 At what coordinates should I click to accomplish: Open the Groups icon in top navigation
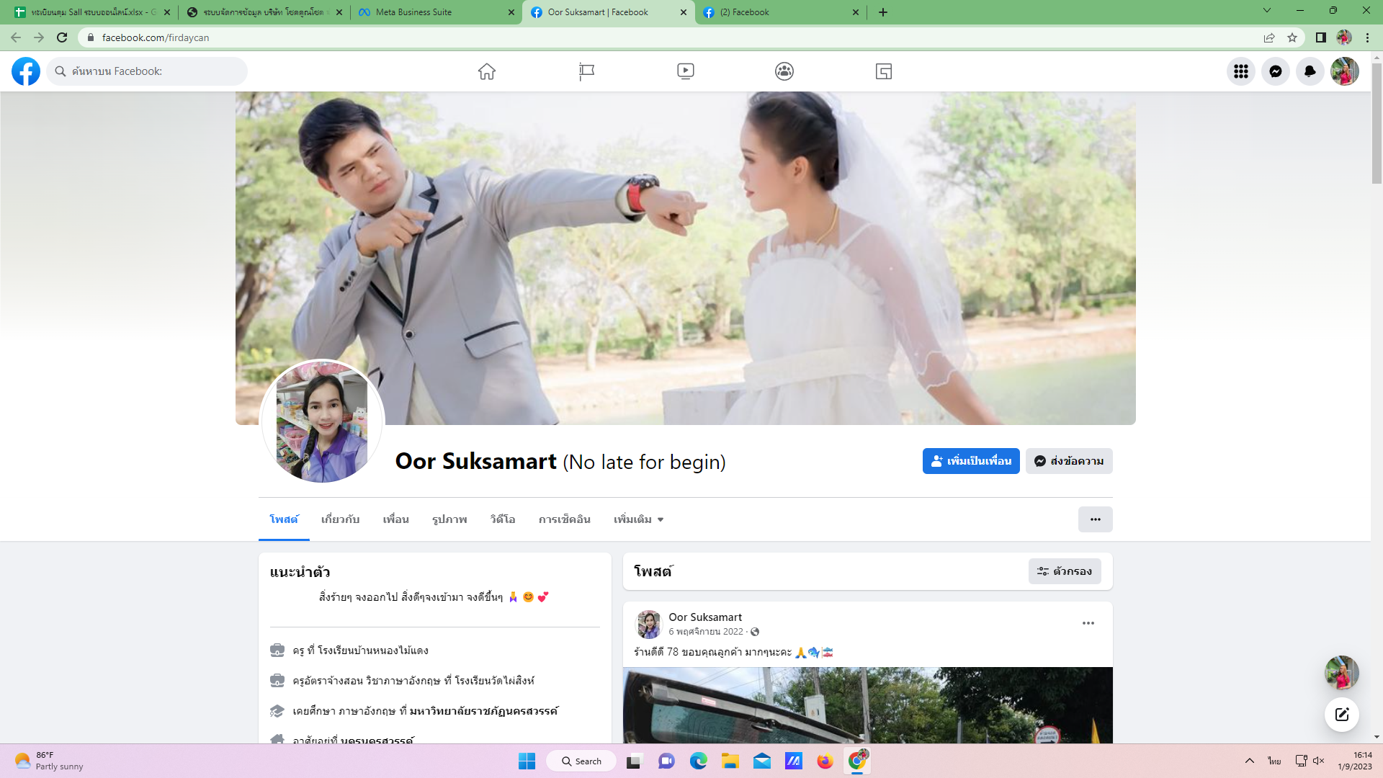coord(784,71)
